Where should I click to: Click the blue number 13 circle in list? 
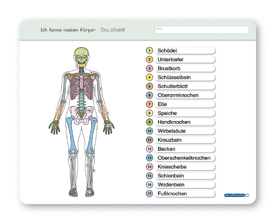tap(149, 158)
